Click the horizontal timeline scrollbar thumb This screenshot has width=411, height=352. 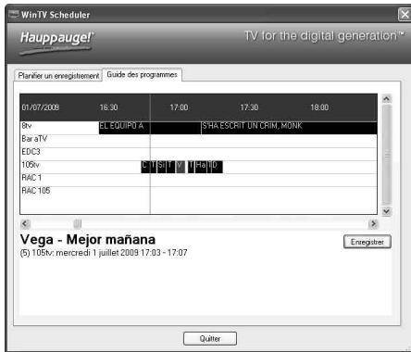(x=78, y=223)
